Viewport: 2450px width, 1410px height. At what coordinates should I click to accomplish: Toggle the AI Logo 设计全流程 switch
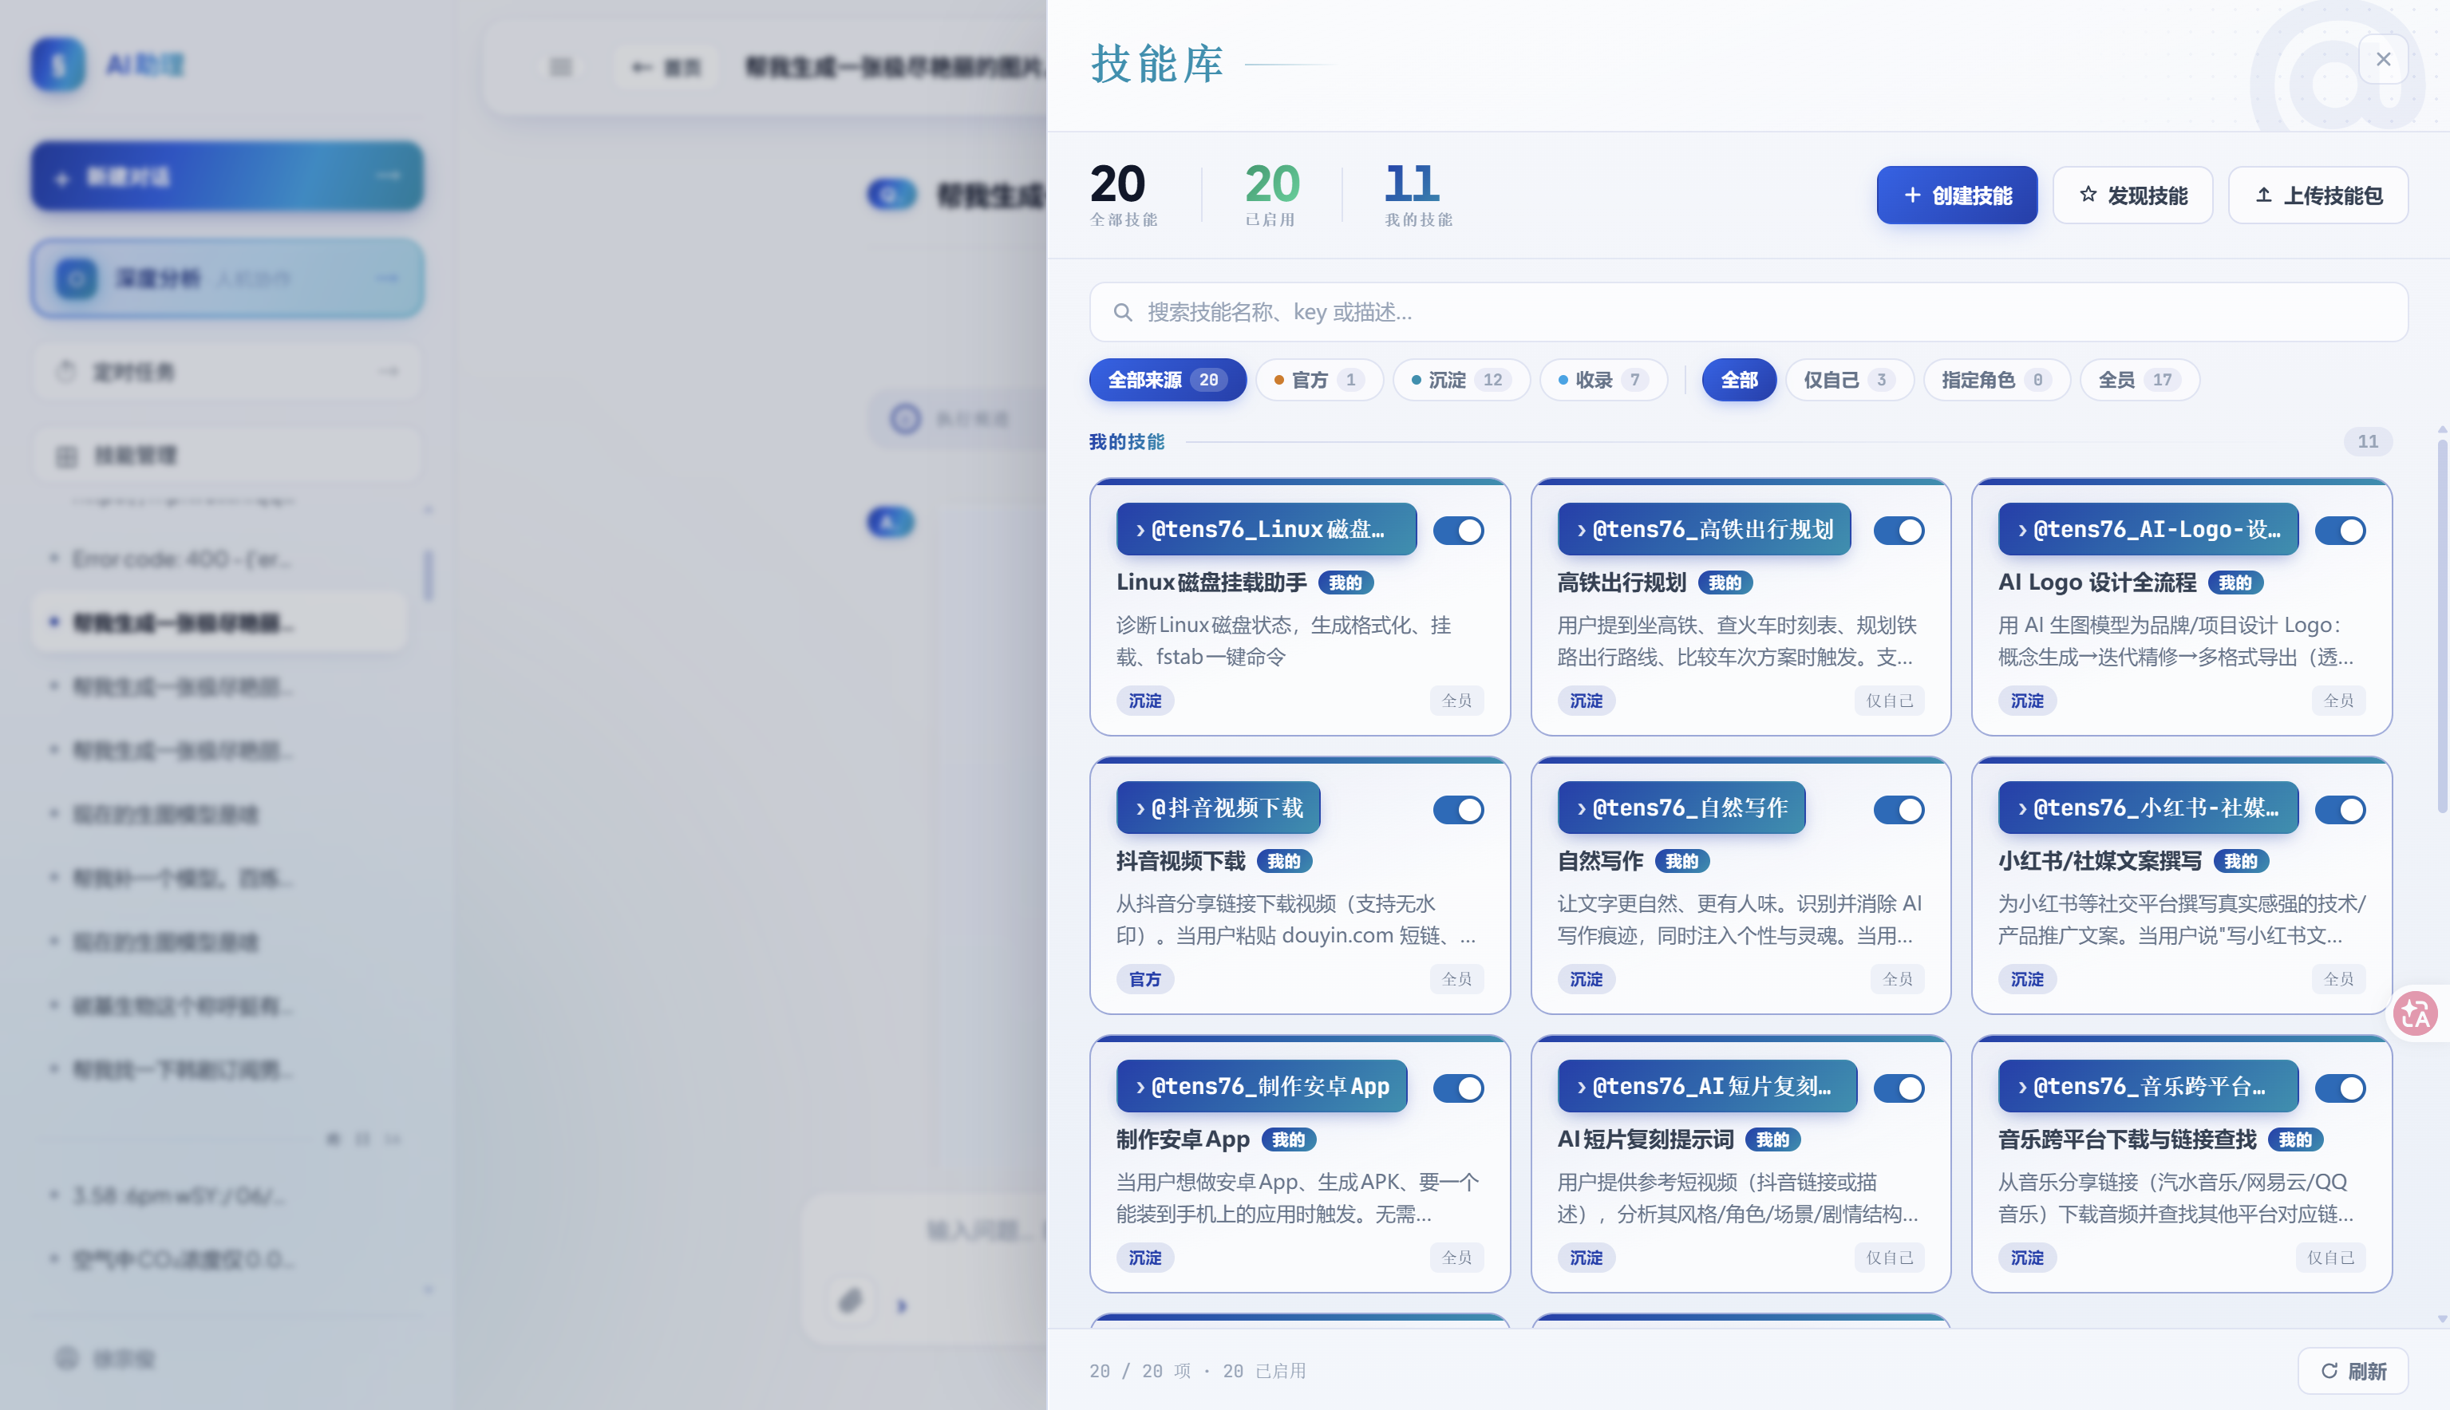[2340, 531]
